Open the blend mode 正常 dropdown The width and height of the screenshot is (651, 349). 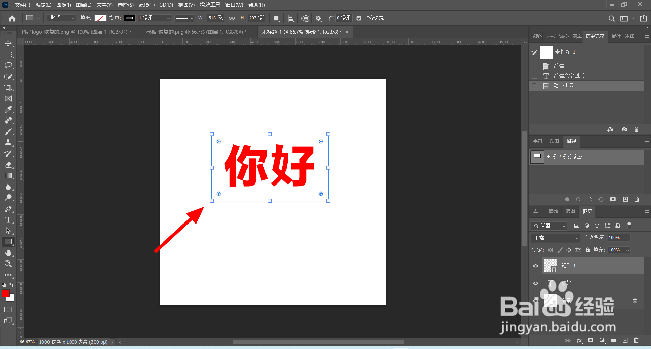point(556,238)
